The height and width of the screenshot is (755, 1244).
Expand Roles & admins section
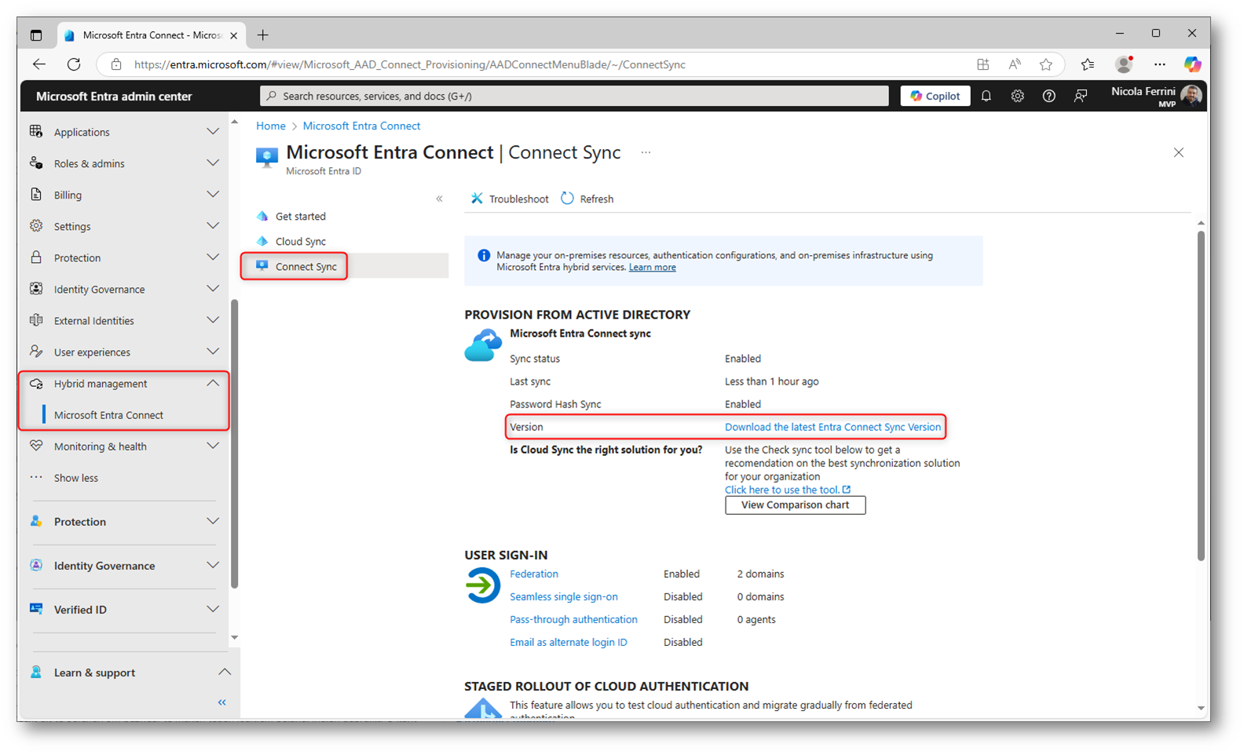(124, 163)
